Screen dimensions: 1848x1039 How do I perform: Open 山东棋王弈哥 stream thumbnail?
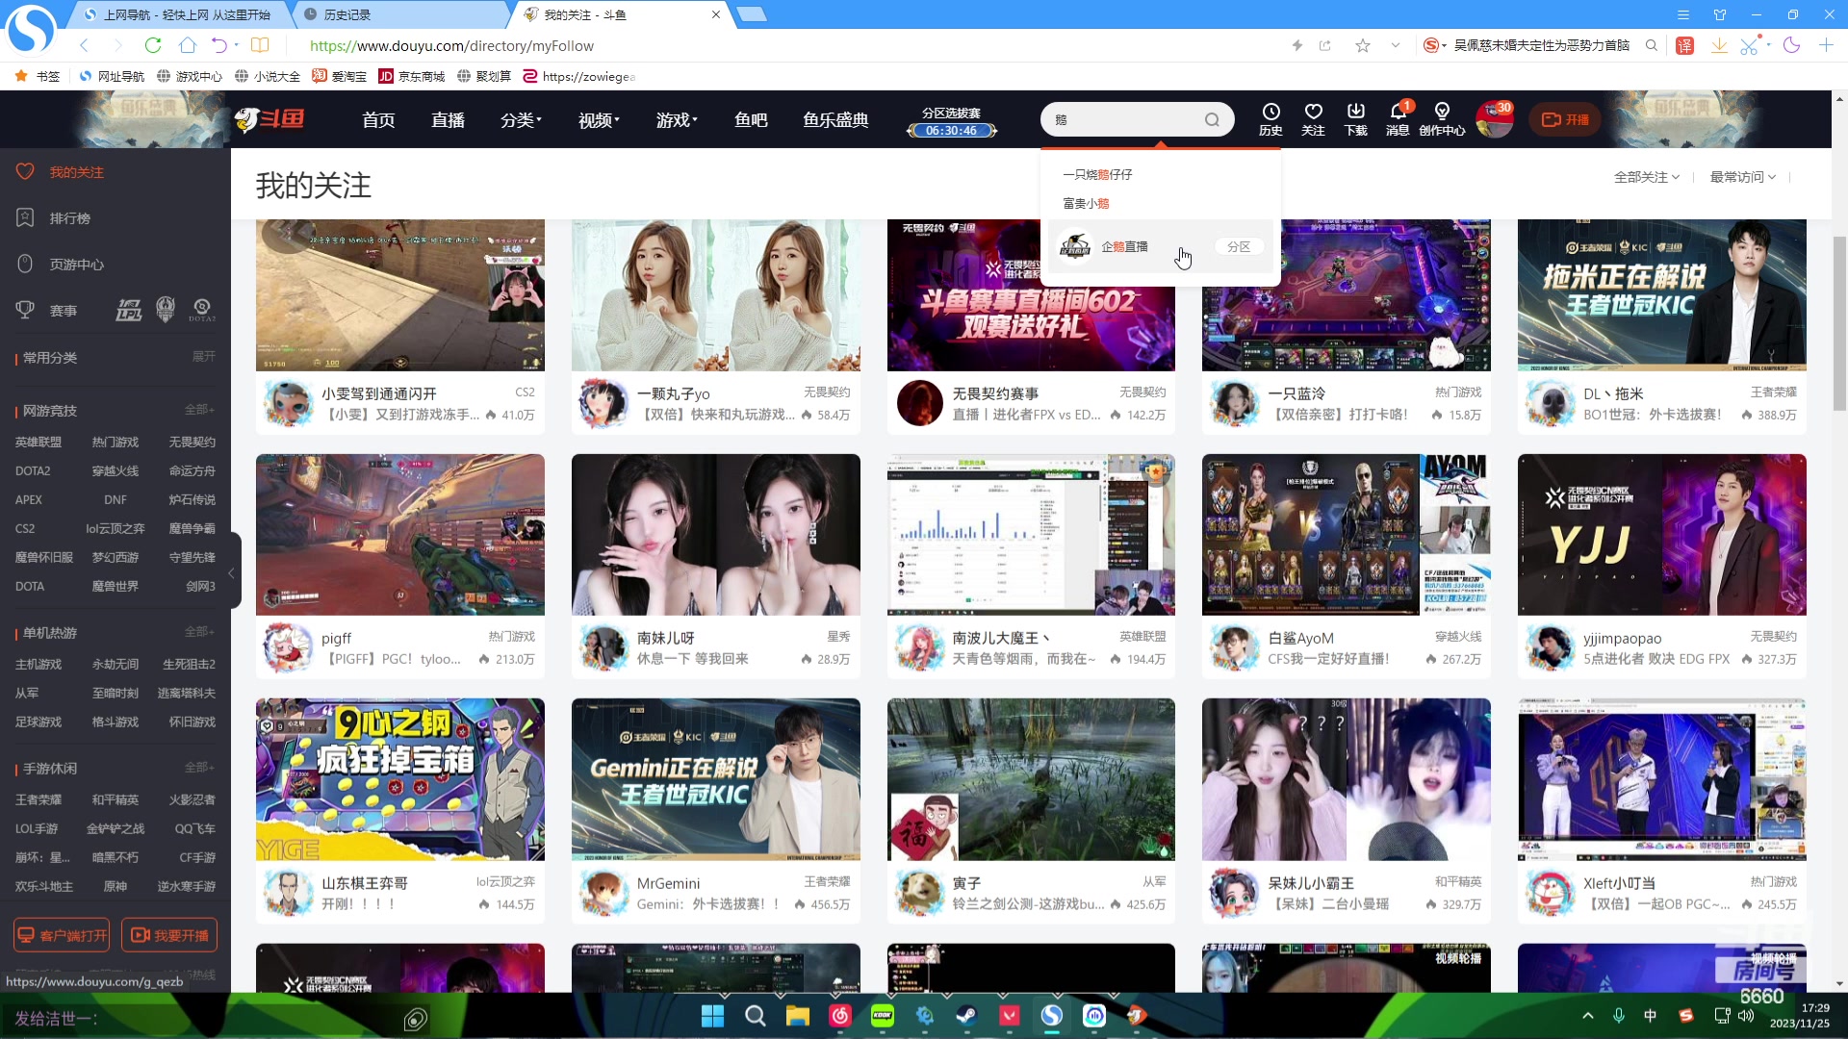pyautogui.click(x=400, y=779)
